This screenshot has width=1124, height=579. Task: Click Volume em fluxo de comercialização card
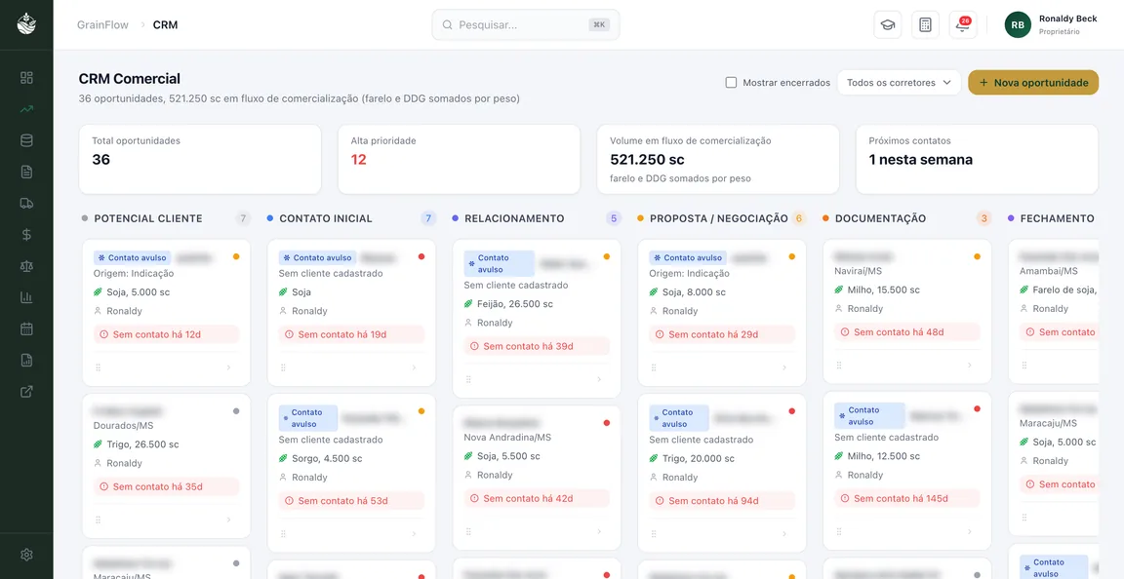(x=717, y=159)
